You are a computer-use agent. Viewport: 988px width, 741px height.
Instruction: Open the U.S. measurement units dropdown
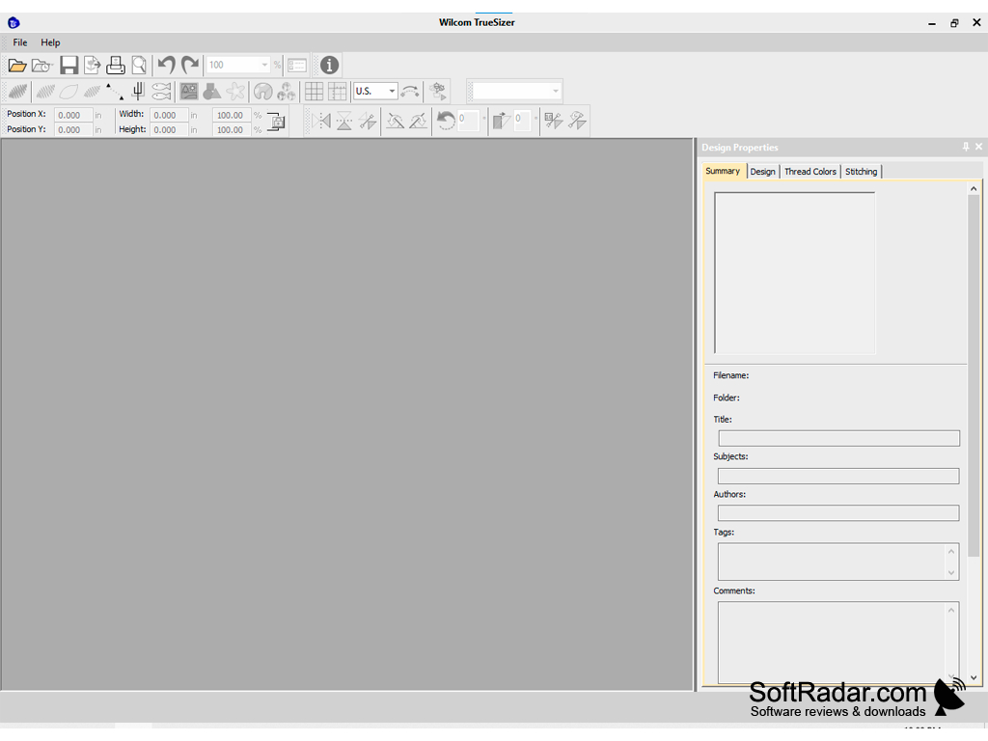coord(375,92)
